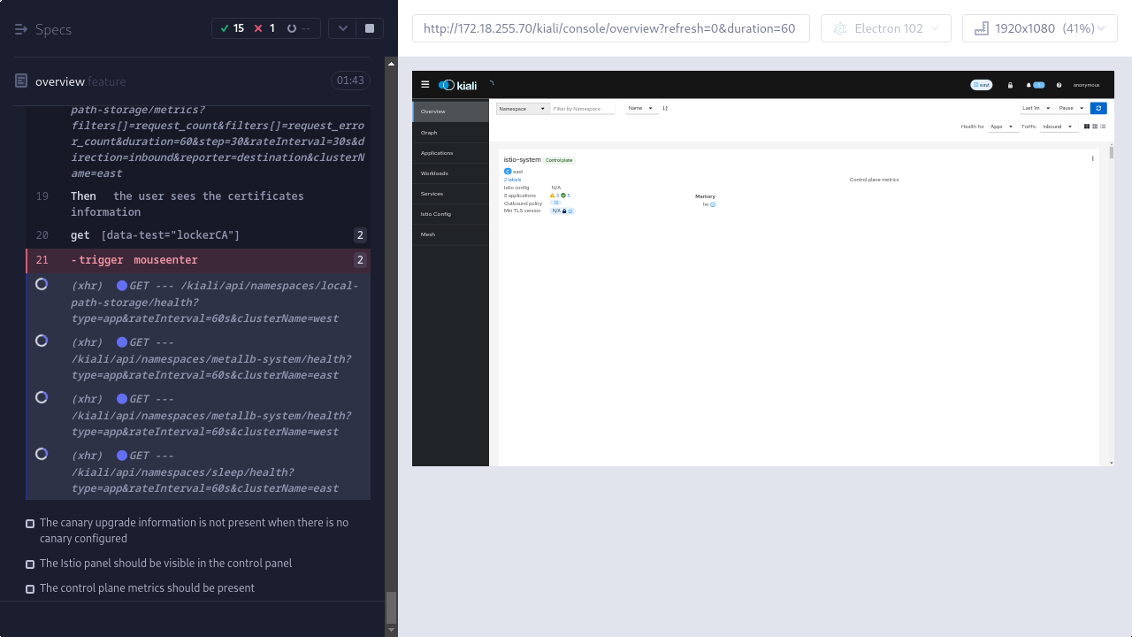
Task: Open Overview in Kiali sidebar
Action: tap(450, 111)
